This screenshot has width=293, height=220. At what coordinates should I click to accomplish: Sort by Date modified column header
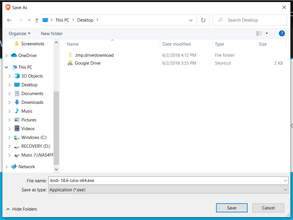tap(176, 44)
